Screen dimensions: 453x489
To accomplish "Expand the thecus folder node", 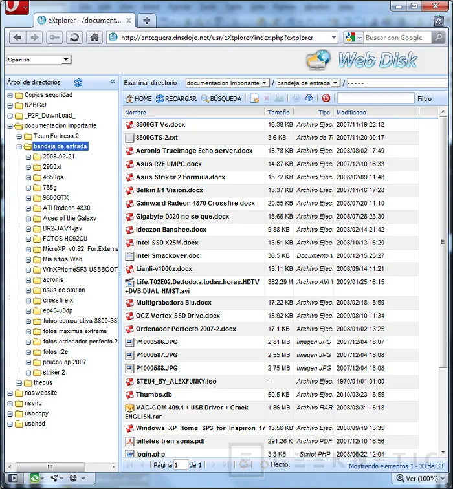I will pos(19,383).
